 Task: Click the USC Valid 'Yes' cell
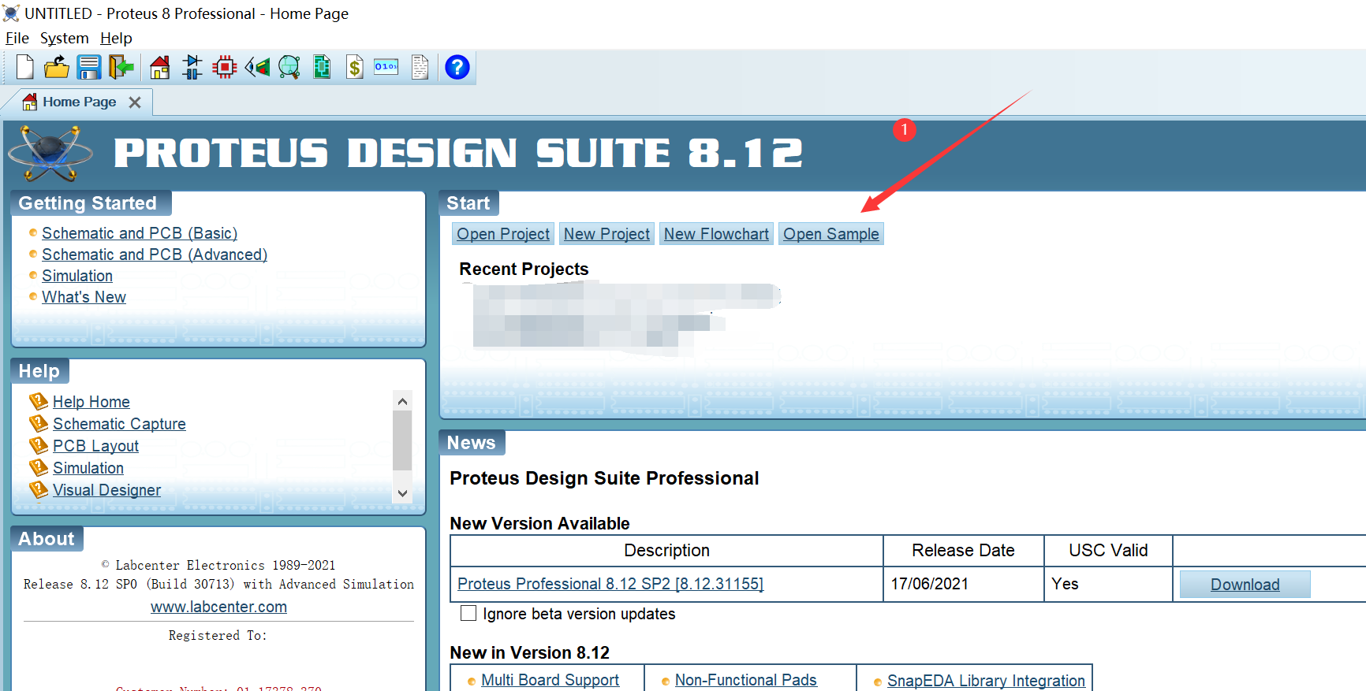pyautogui.click(x=1108, y=584)
